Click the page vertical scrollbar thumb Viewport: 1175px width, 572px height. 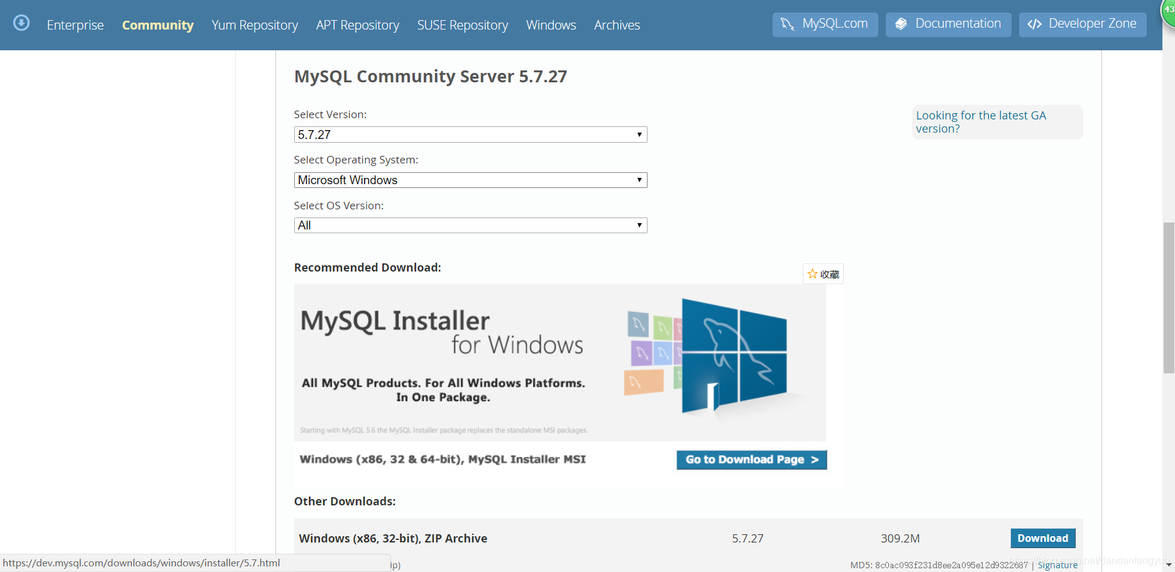click(x=1169, y=298)
